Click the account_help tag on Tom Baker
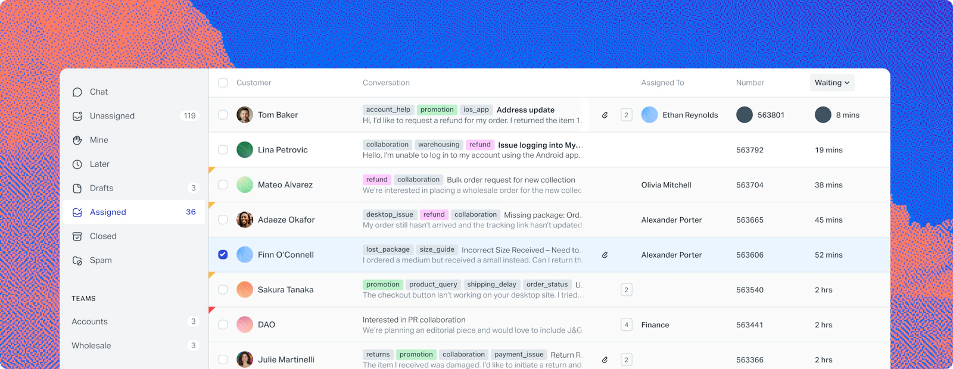Viewport: 953px width, 369px height. click(388, 110)
